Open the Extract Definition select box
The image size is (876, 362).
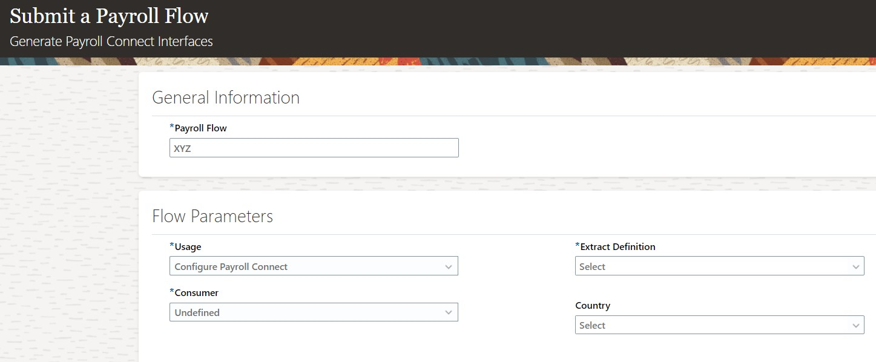(x=711, y=266)
